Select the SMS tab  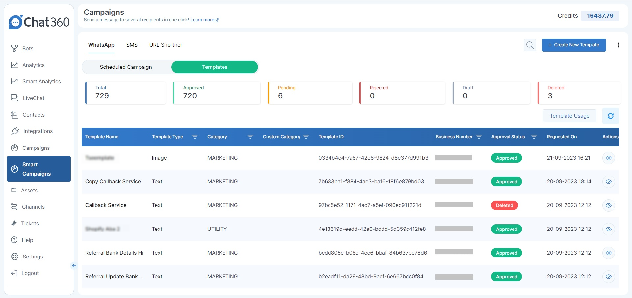click(132, 45)
